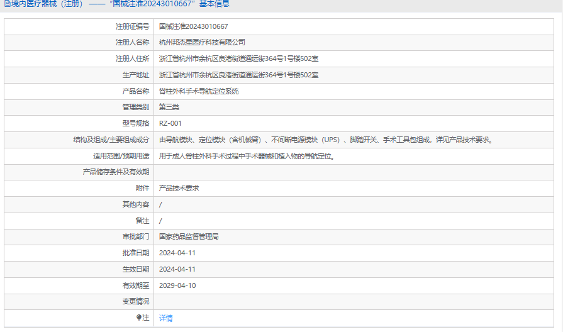Select the registrant name 杭州邦杰星医疗科技有限公司
This screenshot has height=332, width=563.
pyautogui.click(x=202, y=42)
